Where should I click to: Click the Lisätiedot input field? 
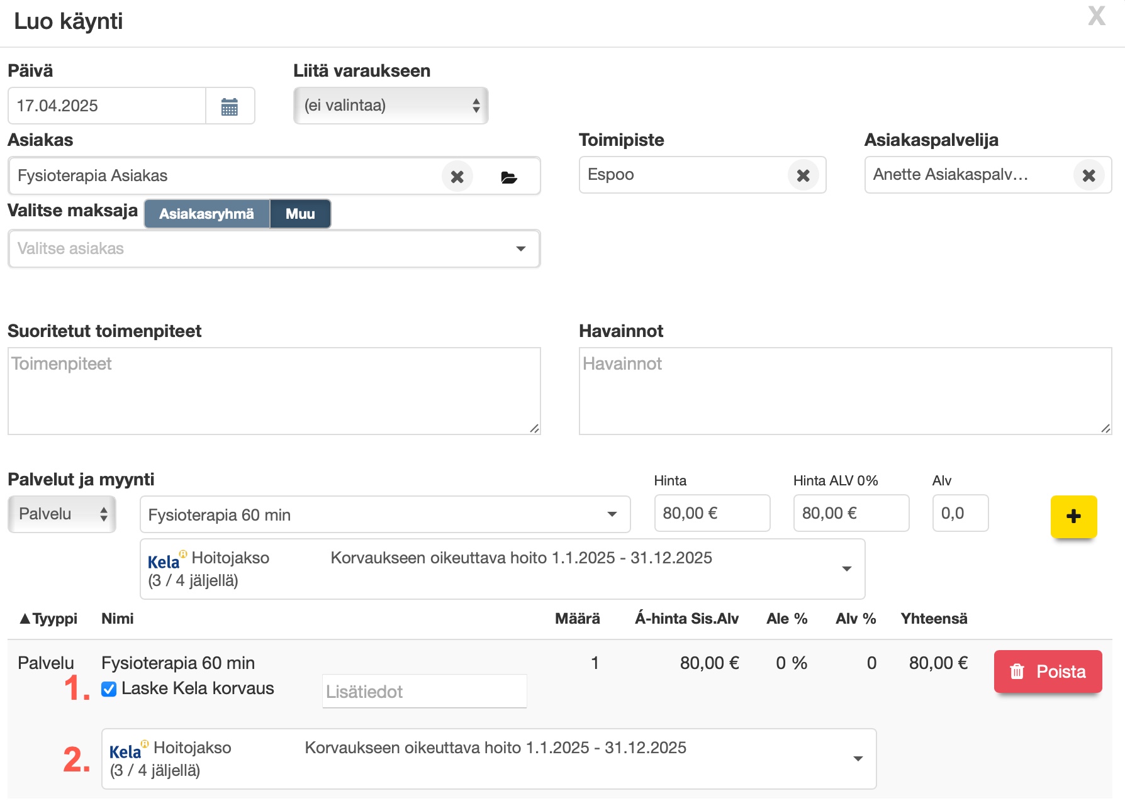(x=424, y=692)
